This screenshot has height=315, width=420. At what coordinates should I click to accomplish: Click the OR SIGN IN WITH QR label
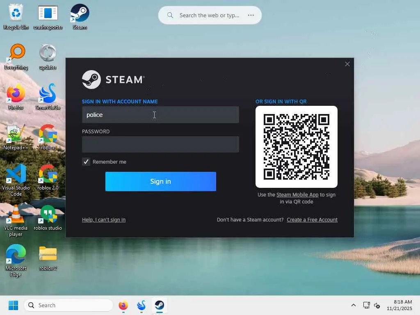click(281, 102)
